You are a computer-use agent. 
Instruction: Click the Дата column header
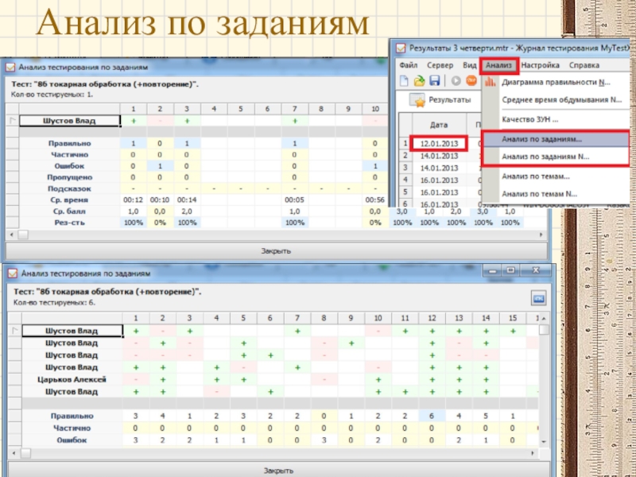[x=439, y=126]
